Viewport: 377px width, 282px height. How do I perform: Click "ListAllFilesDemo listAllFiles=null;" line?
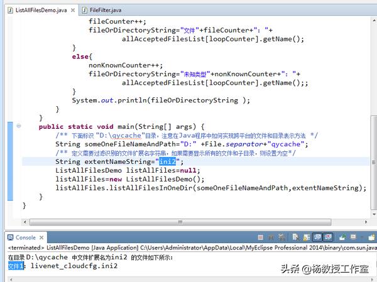point(128,170)
